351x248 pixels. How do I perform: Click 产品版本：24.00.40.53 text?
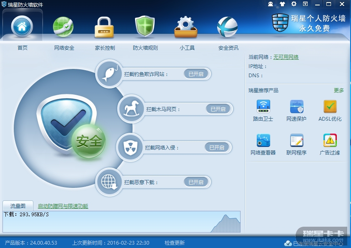coord(31,243)
